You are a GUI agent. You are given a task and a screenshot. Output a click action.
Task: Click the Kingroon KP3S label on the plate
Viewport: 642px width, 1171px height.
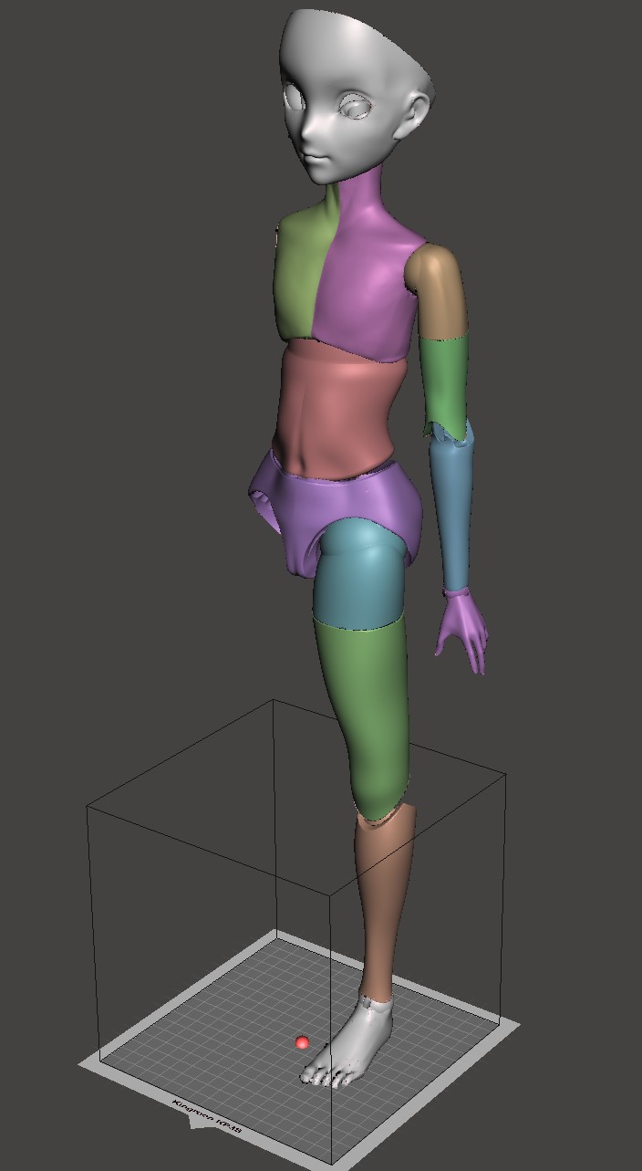pos(207,1117)
